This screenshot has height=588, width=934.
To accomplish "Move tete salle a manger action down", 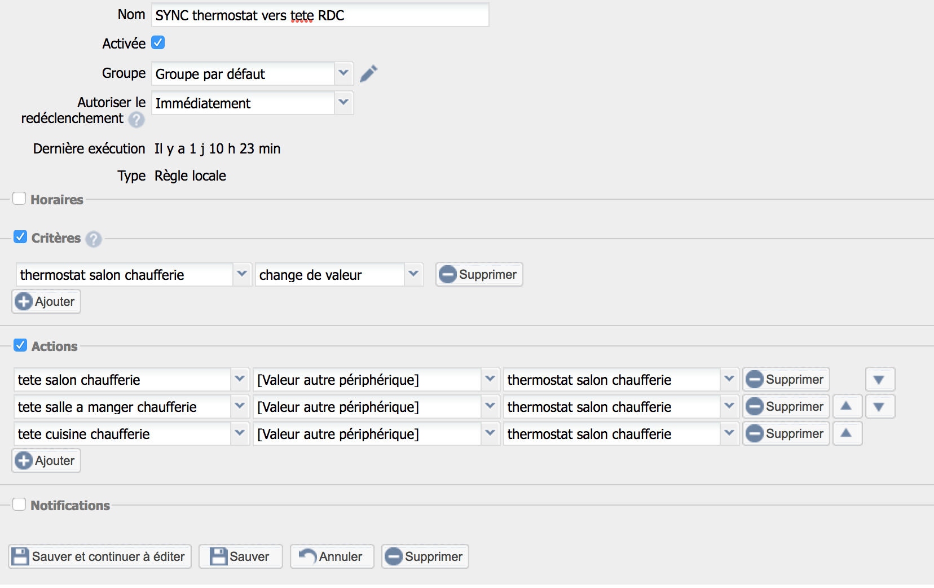I will click(879, 406).
